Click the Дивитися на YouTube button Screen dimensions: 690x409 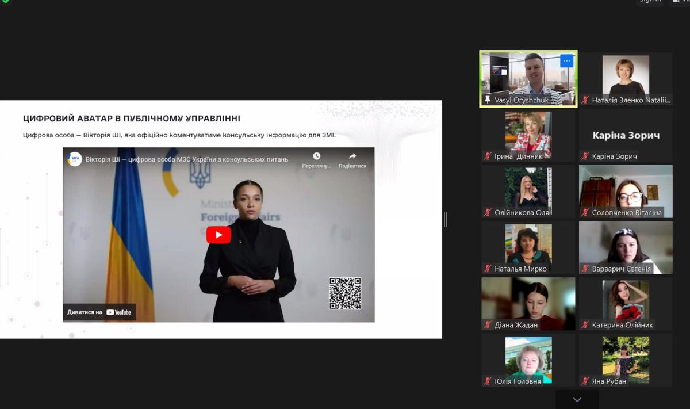(x=99, y=312)
